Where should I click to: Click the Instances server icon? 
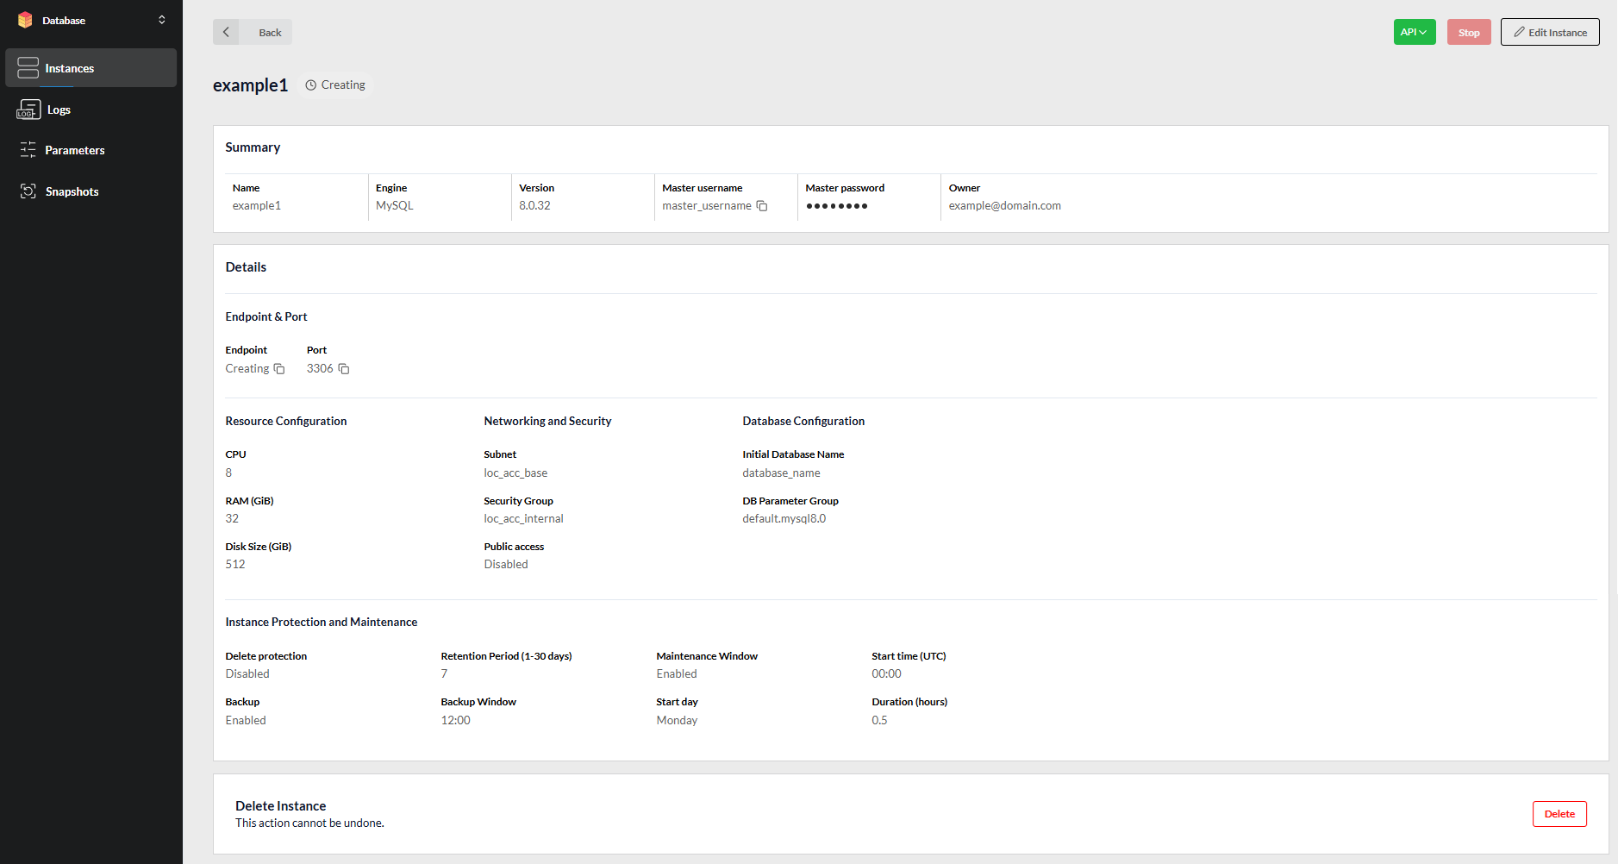(28, 68)
